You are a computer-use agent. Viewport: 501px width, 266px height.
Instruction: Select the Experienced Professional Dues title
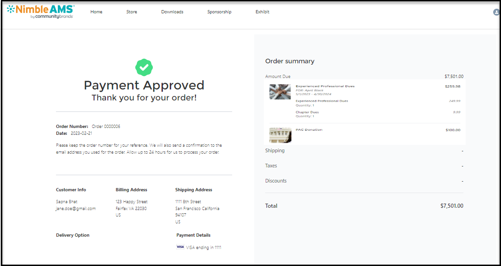click(x=325, y=86)
